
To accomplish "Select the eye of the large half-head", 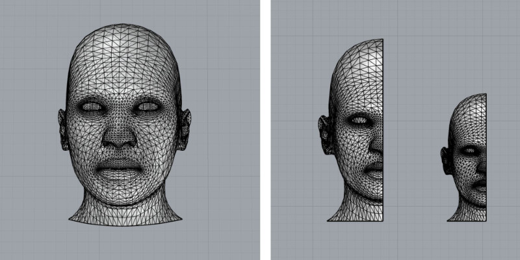I will (360, 120).
